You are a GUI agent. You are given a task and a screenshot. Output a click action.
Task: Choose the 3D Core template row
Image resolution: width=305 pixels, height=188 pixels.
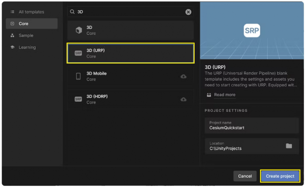point(131,30)
